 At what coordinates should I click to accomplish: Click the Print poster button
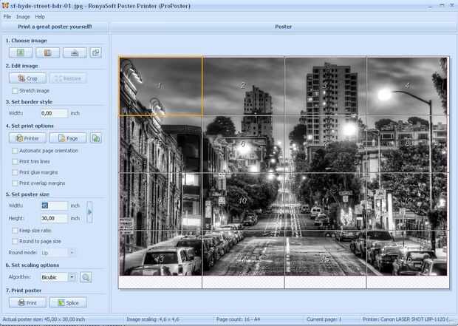(x=27, y=302)
